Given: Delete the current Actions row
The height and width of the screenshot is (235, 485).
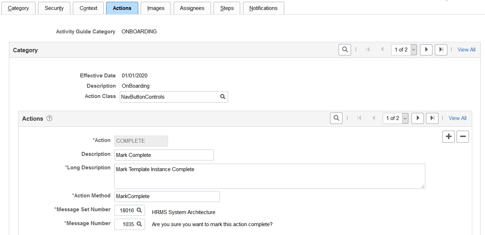Looking at the screenshot, I should [462, 136].
